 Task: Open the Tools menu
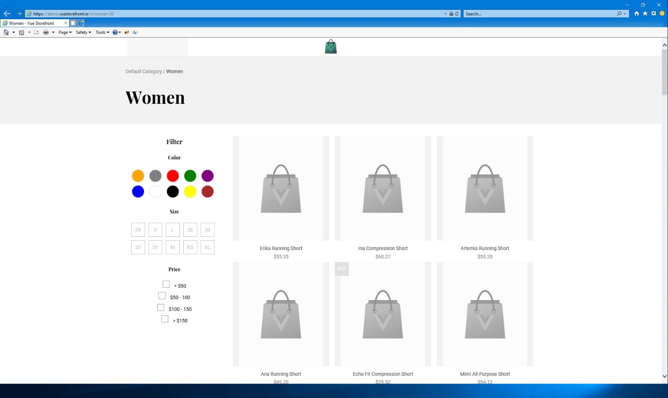pos(102,32)
